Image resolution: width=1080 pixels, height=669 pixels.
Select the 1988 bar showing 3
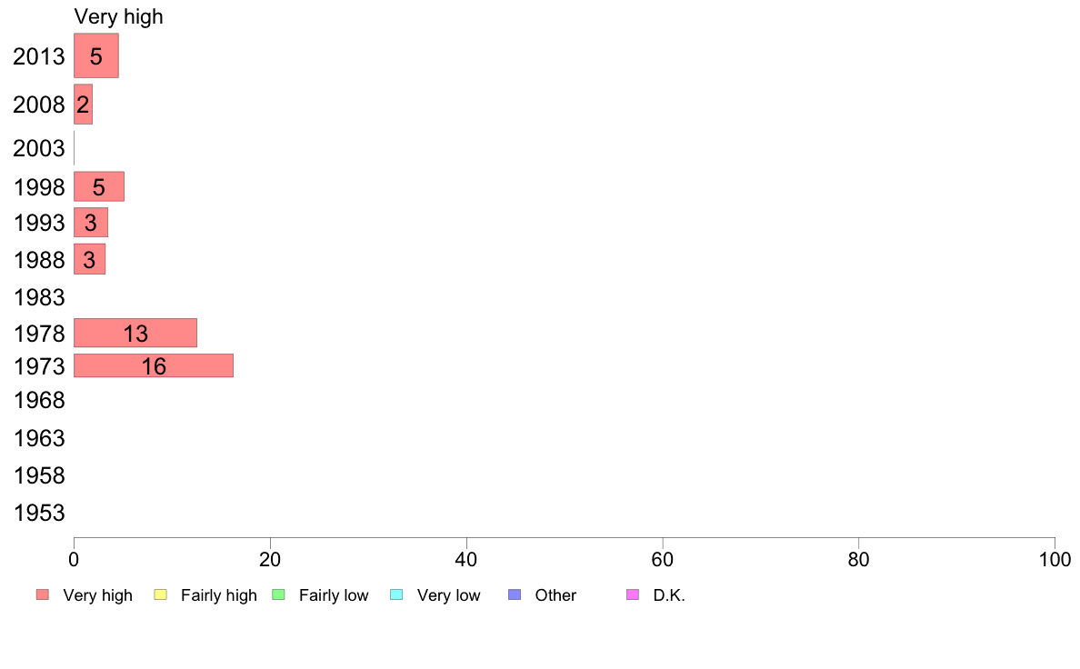tap(89, 259)
